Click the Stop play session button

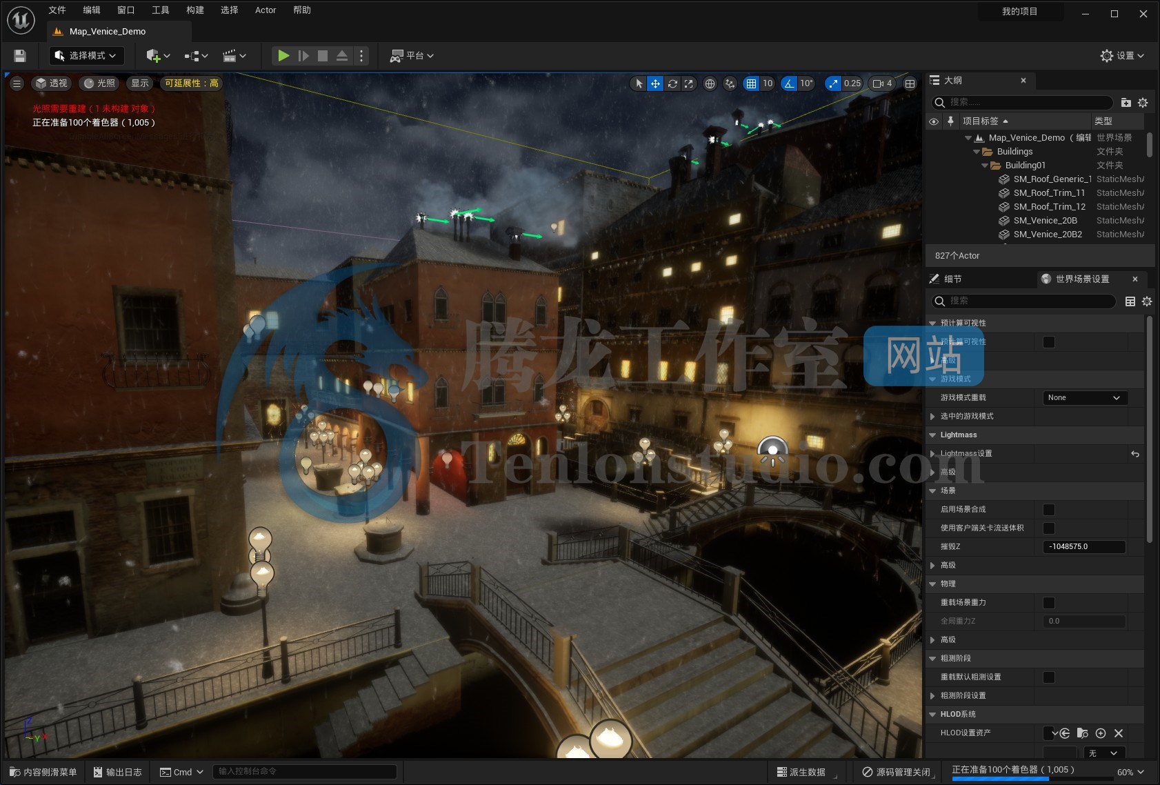coord(322,56)
